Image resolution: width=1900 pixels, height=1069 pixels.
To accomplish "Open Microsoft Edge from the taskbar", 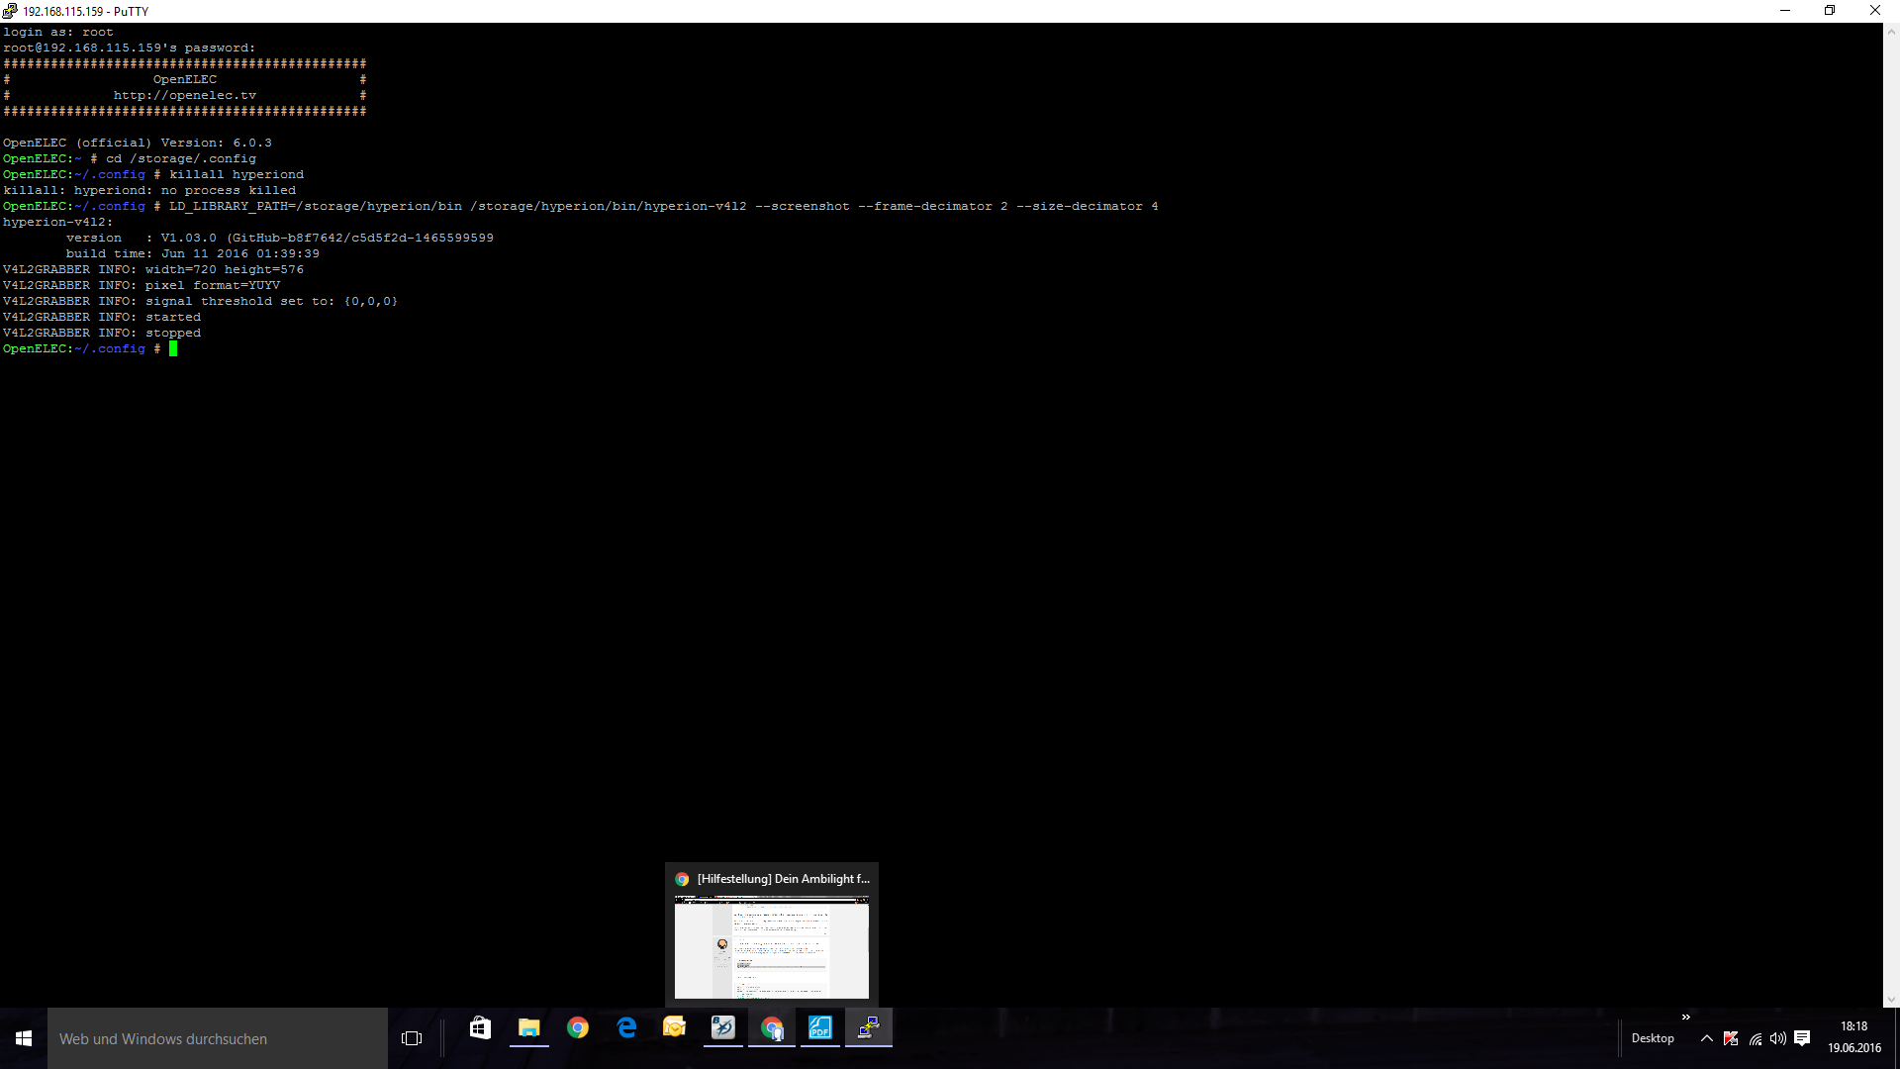I will coord(626,1028).
